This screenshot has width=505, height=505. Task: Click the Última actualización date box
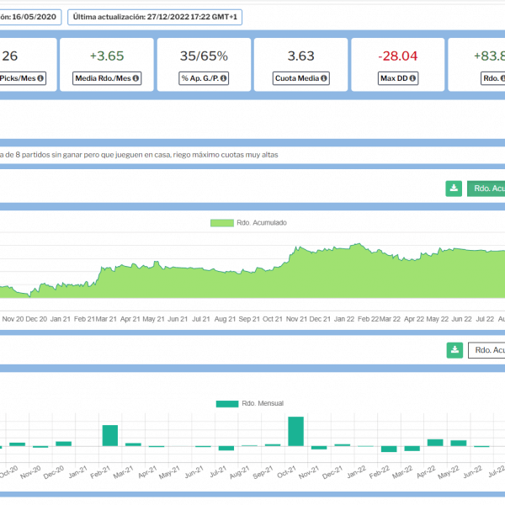pos(155,17)
